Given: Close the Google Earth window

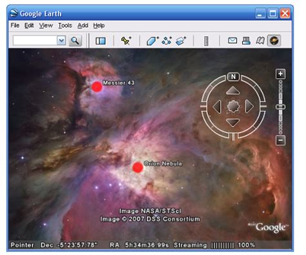Looking at the screenshot, I should (285, 14).
